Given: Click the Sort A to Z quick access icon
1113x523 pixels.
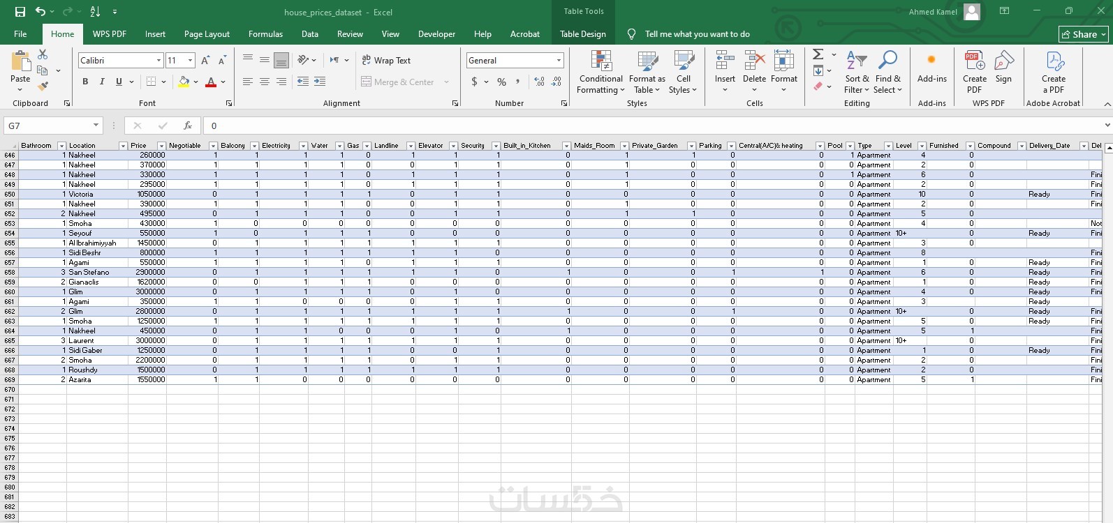Looking at the screenshot, I should [x=95, y=12].
